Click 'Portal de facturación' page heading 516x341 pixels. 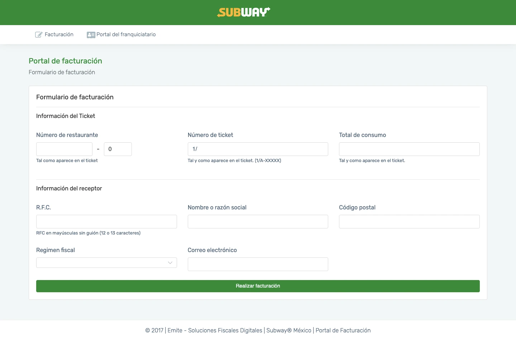click(x=65, y=61)
